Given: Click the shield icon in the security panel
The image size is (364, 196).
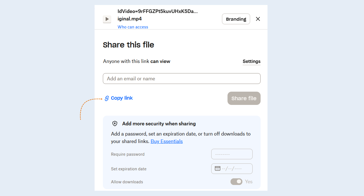Looking at the screenshot, I should [x=115, y=124].
